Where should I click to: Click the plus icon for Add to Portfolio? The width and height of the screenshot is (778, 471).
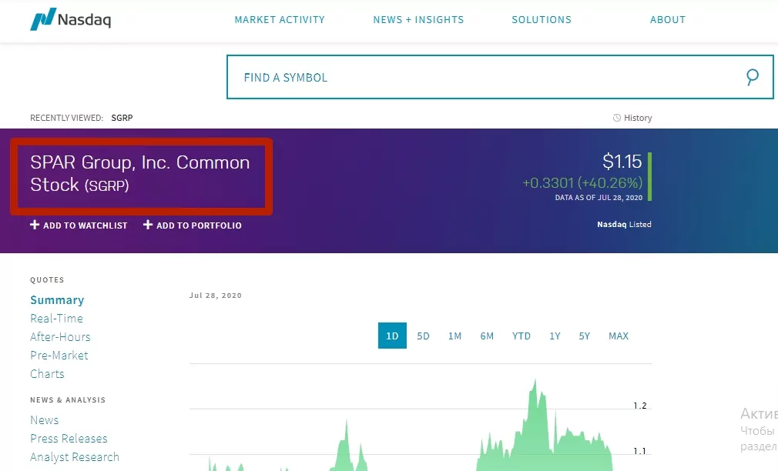tap(148, 225)
